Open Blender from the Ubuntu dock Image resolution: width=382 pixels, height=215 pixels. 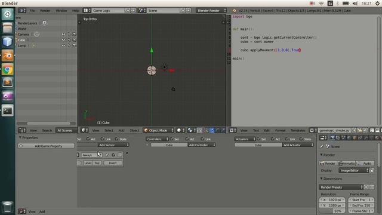tap(8, 56)
